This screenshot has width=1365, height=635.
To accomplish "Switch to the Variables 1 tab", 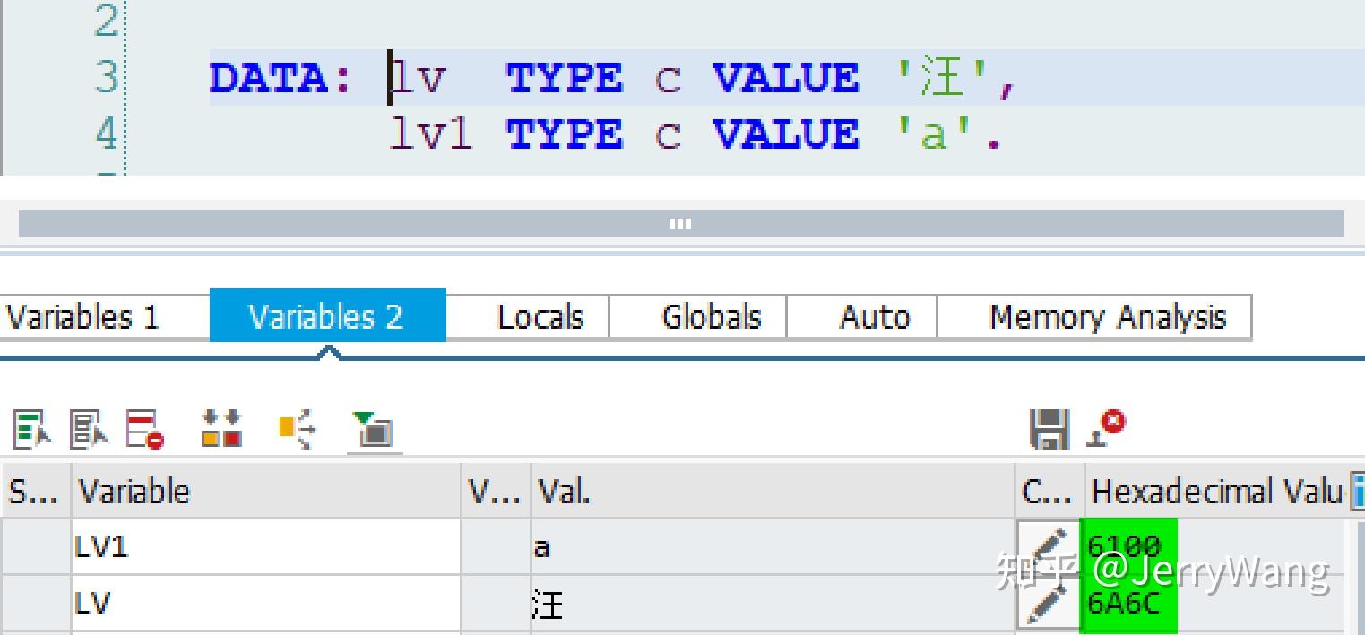I will click(85, 315).
